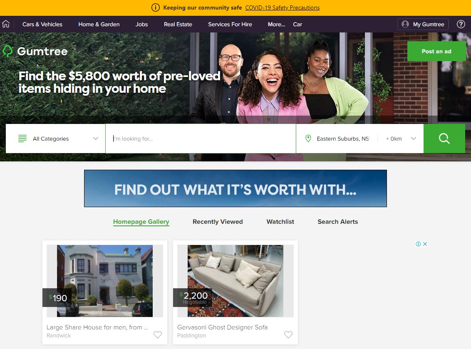Click the location pin icon
Viewport: 471px width, 349px height.
[308, 139]
